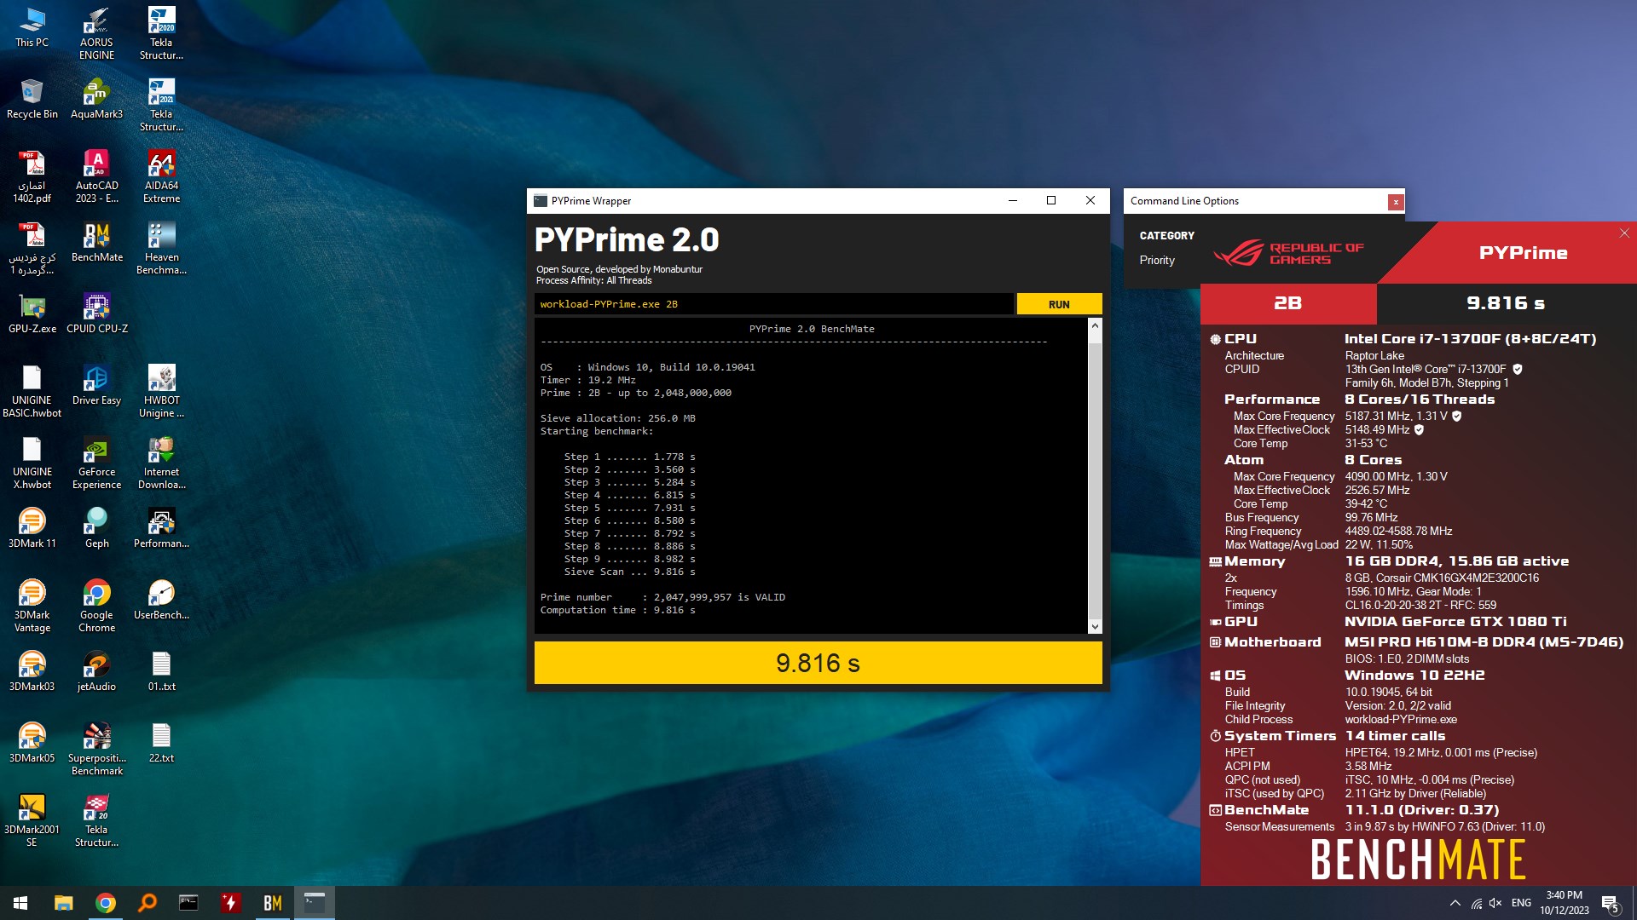This screenshot has height=920, width=1637.
Task: Switch to BenchMate BM taskbar icon
Action: (x=272, y=903)
